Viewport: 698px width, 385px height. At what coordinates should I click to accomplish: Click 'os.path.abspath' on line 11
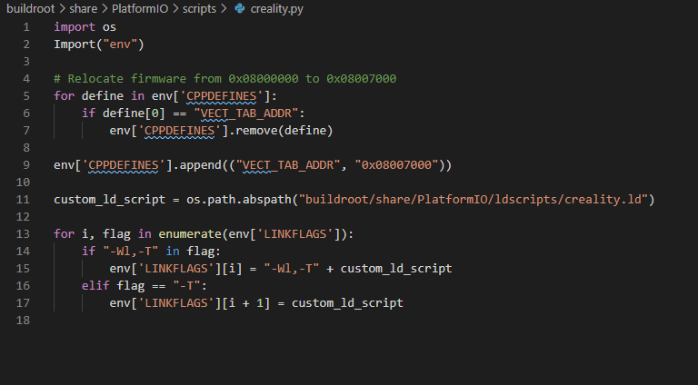239,200
